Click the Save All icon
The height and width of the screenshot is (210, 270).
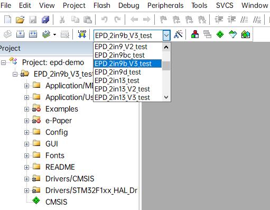pyautogui.click(x=45, y=20)
